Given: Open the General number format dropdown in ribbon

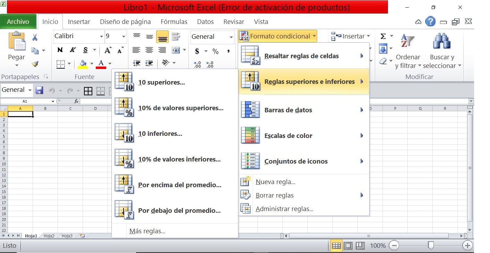Looking at the screenshot, I should [231, 37].
